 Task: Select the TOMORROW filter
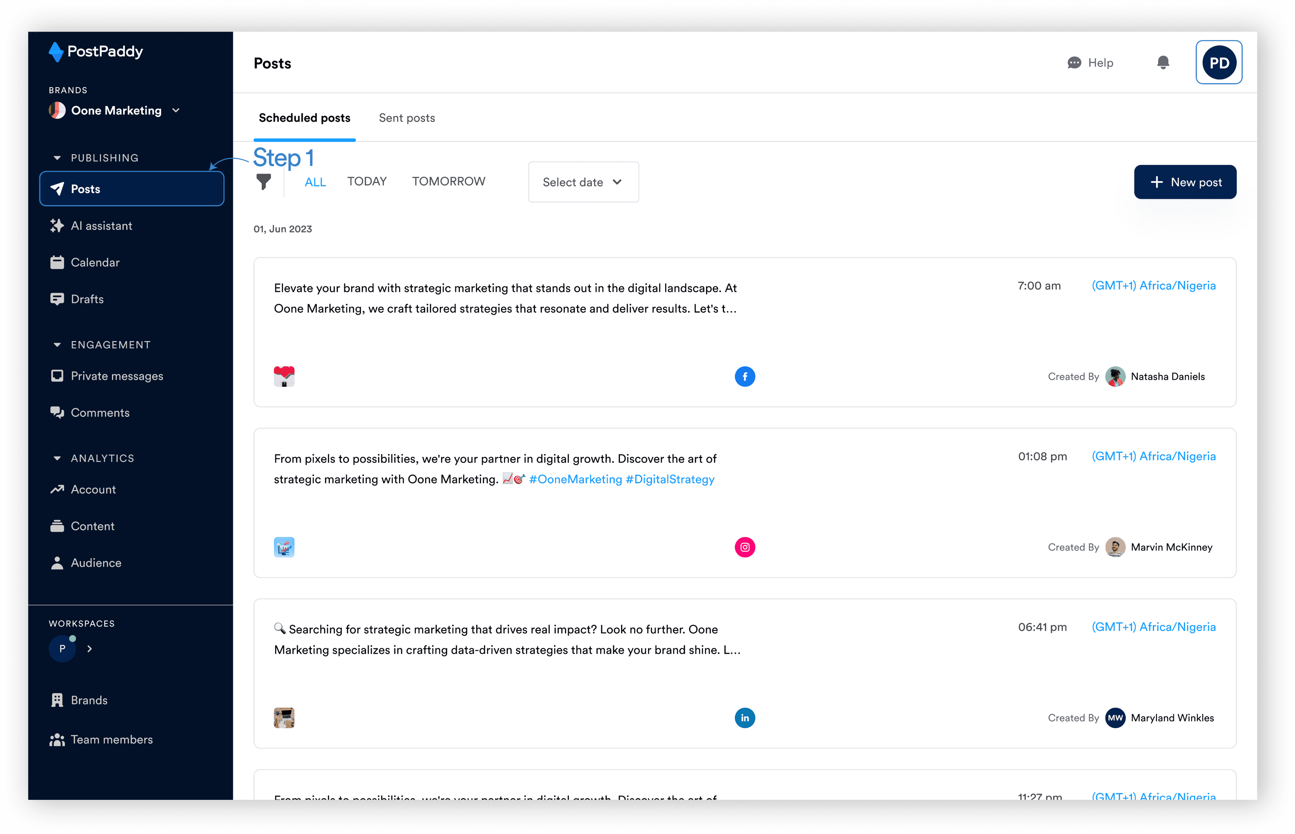(x=448, y=181)
